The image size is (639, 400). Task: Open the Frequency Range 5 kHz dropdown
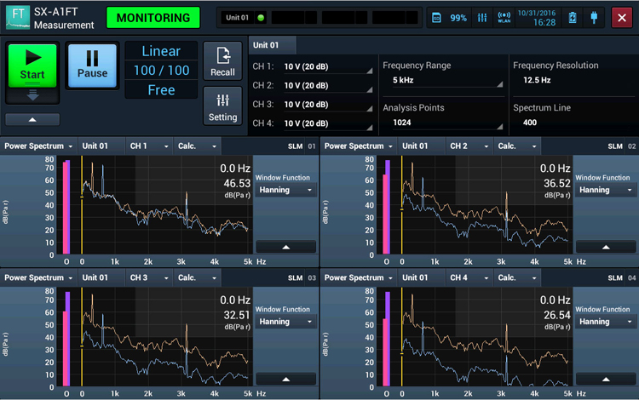click(x=442, y=80)
